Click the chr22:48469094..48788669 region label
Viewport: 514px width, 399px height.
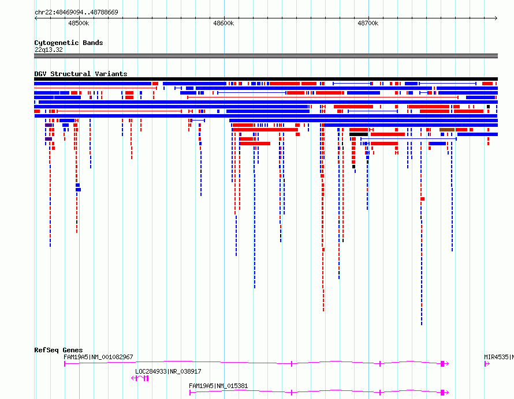76,12
